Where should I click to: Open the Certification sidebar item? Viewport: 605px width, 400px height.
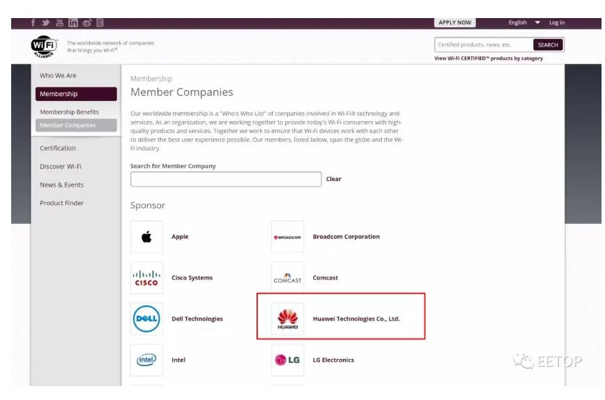click(x=58, y=148)
